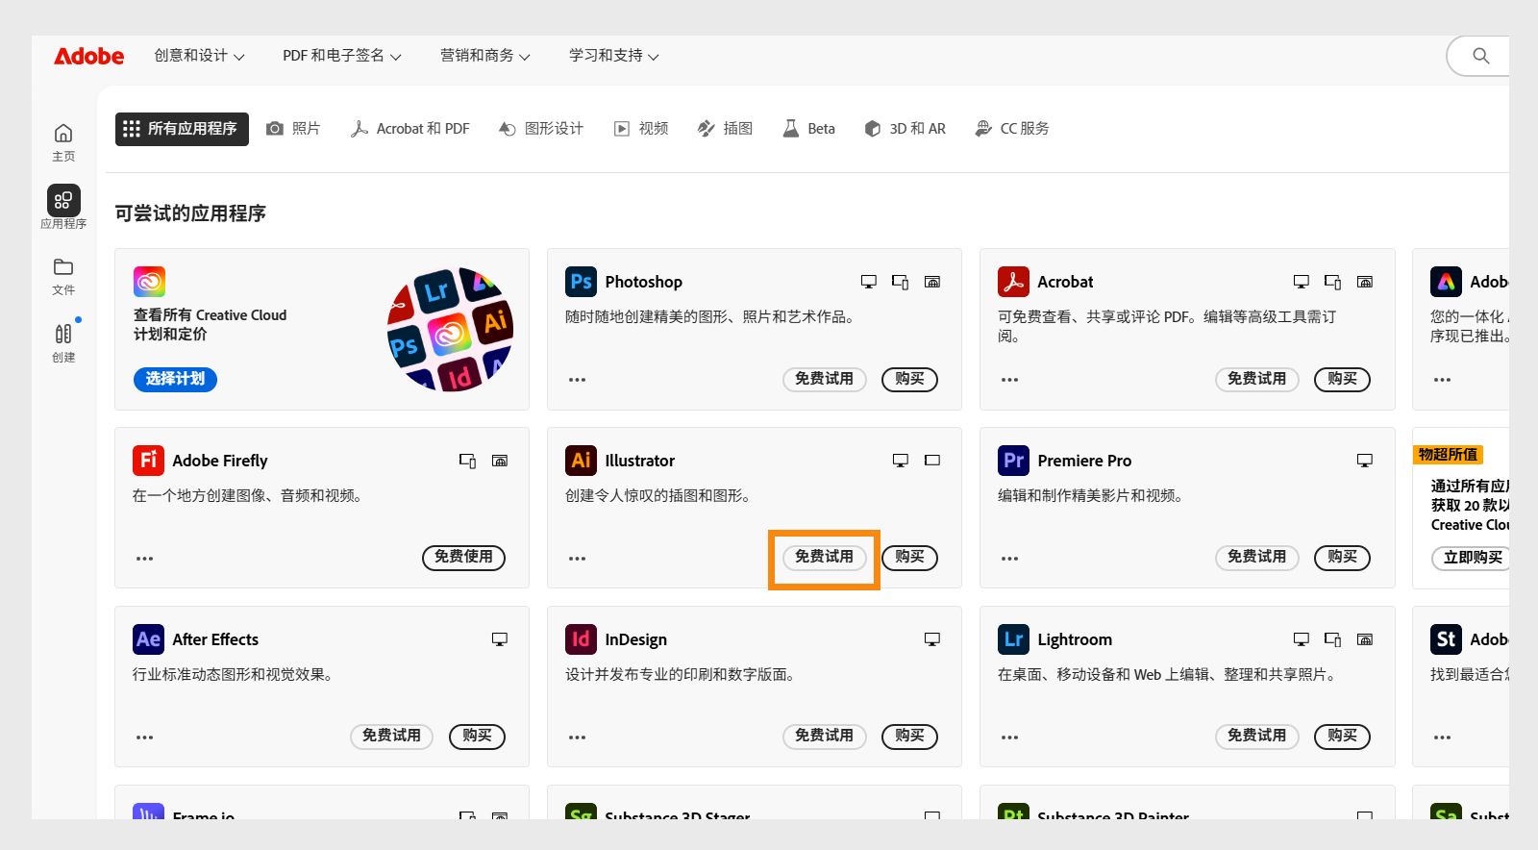
Task: Switch to the 照片 tab
Action: point(293,129)
